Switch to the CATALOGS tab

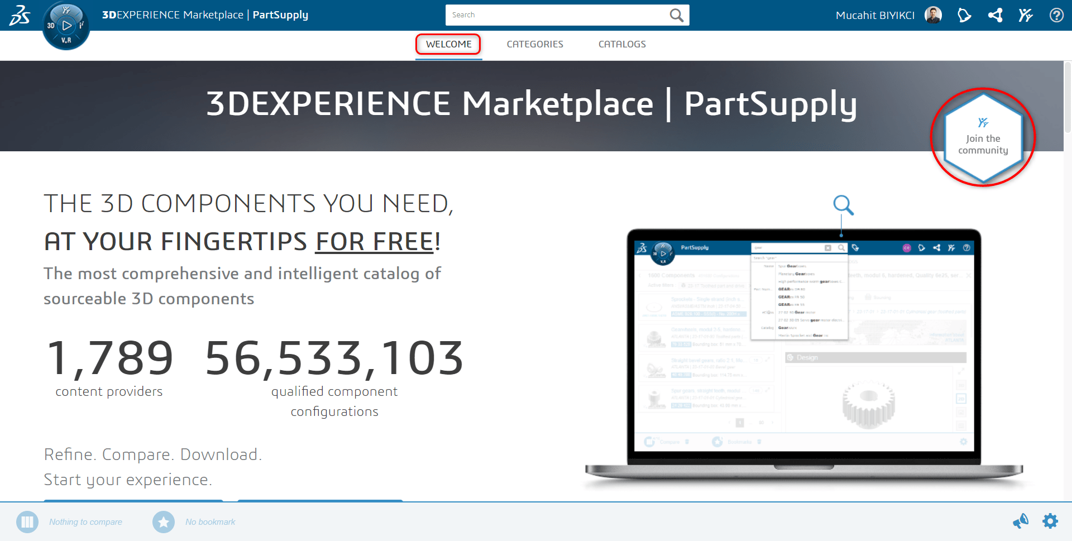pyautogui.click(x=622, y=44)
